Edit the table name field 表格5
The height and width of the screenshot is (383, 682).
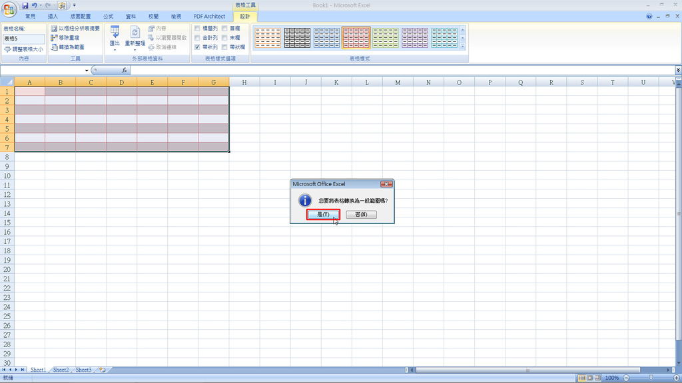pyautogui.click(x=23, y=39)
